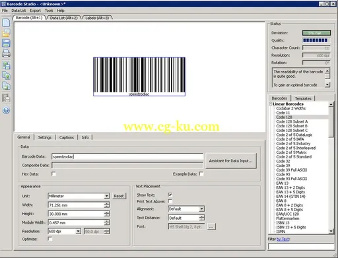This screenshot has height=258, width=338.
Task: Click the gray options list icon
Action: pos(6,98)
